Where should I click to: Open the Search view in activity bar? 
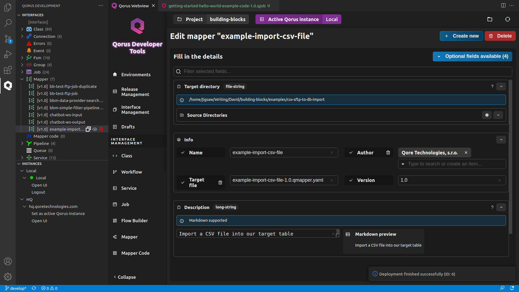pos(8,23)
